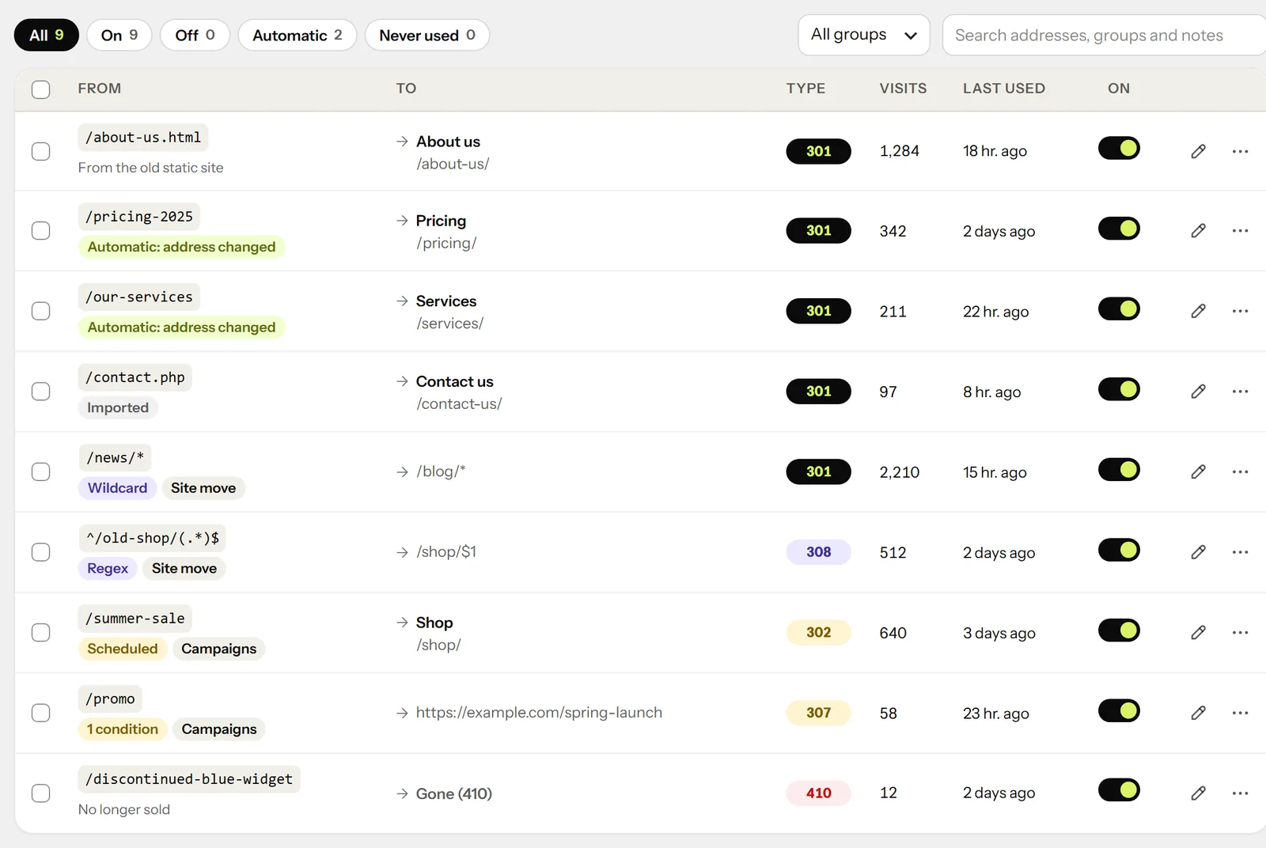Filter by Off redirects
1266x848 pixels.
195,35
